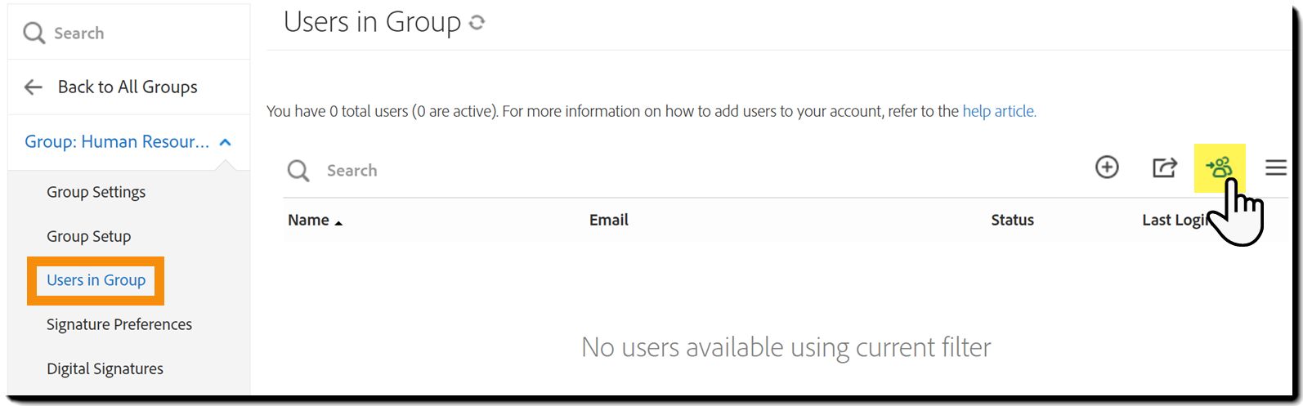The width and height of the screenshot is (1303, 406).
Task: Click the users list search magnifier icon
Action: (x=298, y=171)
